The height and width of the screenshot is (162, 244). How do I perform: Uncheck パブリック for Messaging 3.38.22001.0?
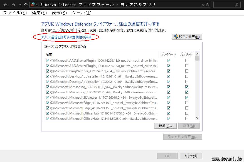(x=187, y=92)
